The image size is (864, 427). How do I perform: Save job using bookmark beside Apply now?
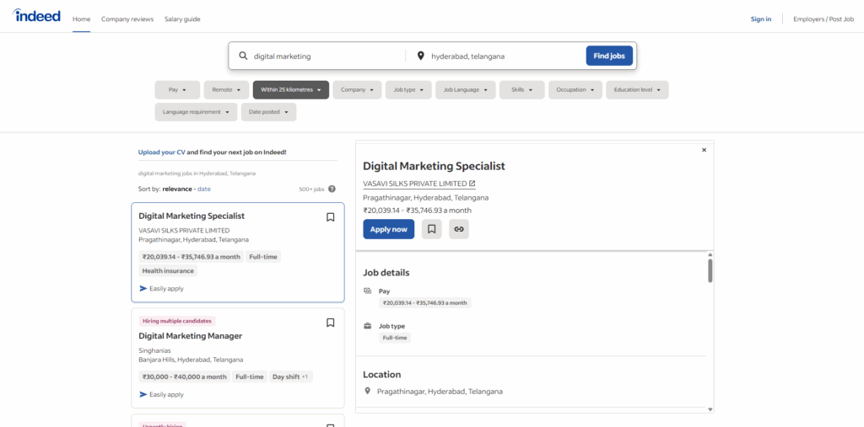pos(431,229)
